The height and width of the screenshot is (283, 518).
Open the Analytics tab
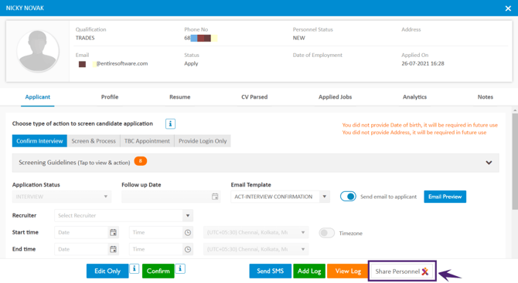pyautogui.click(x=414, y=97)
